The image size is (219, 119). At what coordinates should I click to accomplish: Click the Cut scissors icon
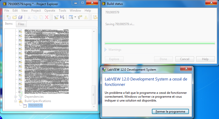coord(29,17)
